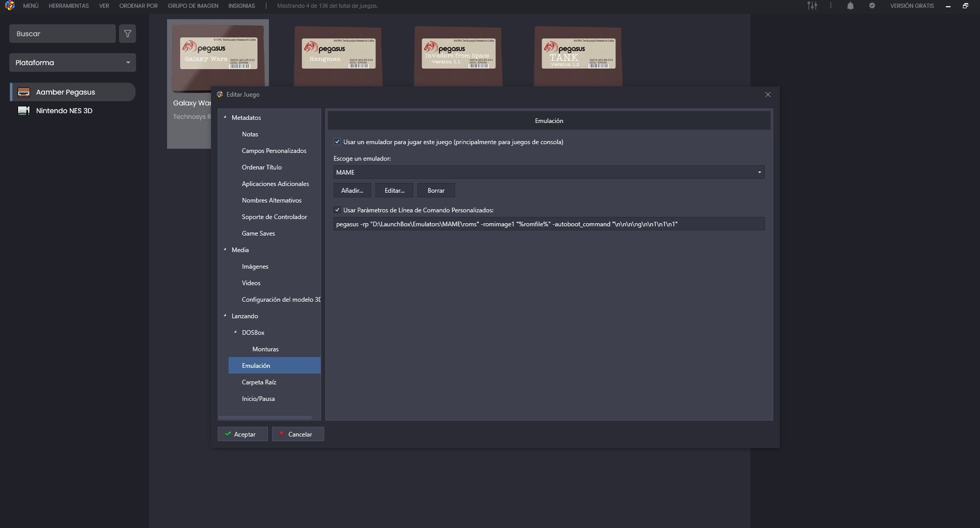Click the tree panel horizontal scrollbar
The image size is (980, 528).
265,417
